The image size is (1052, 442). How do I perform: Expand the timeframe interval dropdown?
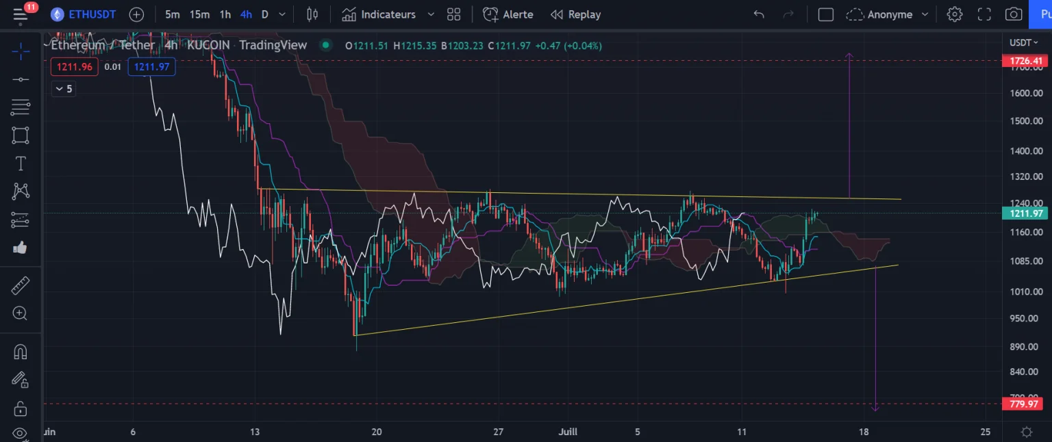click(x=282, y=14)
